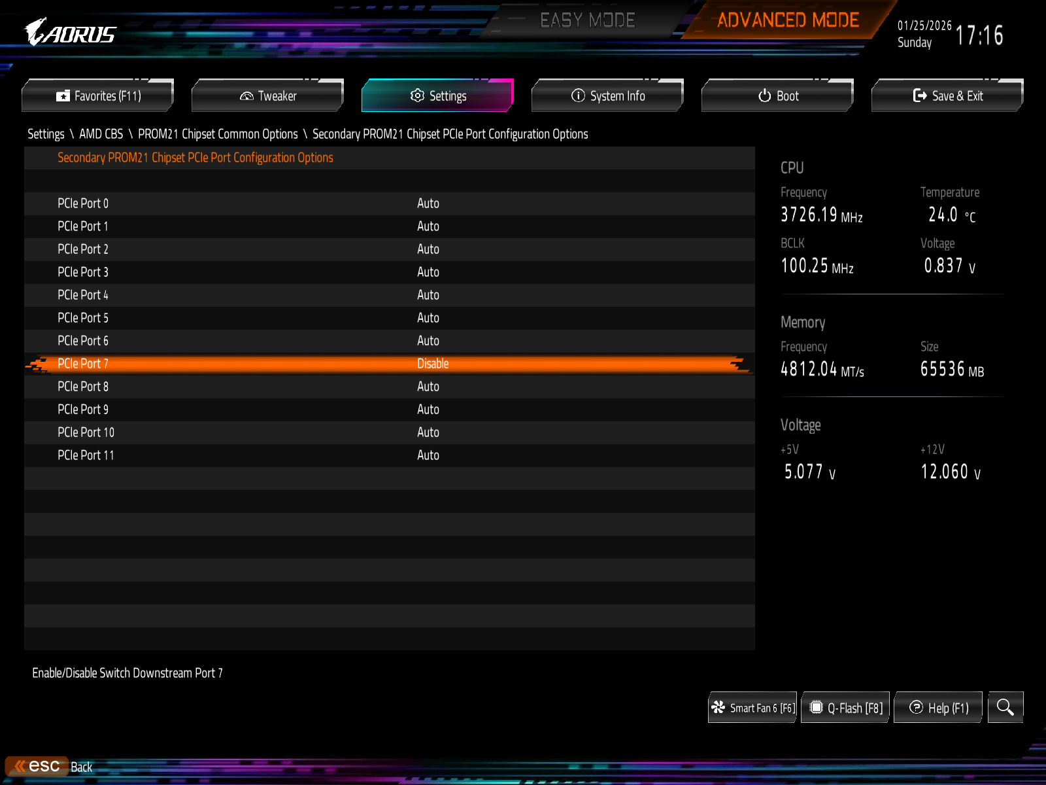Click the Settings tab
This screenshot has height=785, width=1046.
coord(438,96)
